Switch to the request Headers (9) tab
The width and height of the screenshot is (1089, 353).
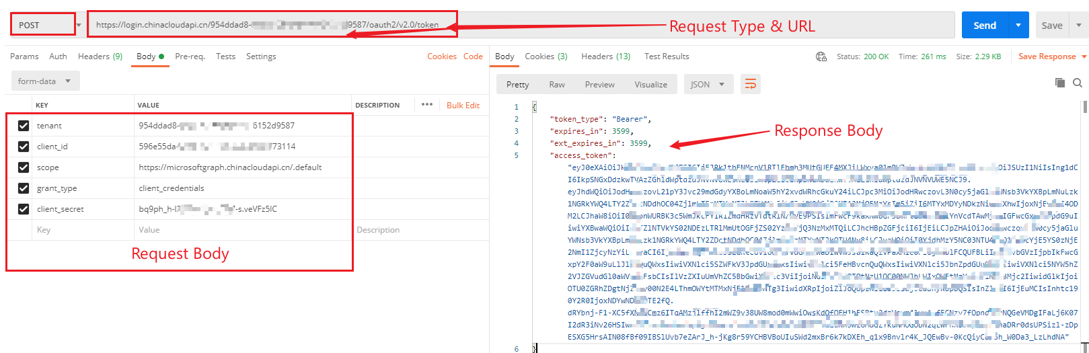pos(100,56)
